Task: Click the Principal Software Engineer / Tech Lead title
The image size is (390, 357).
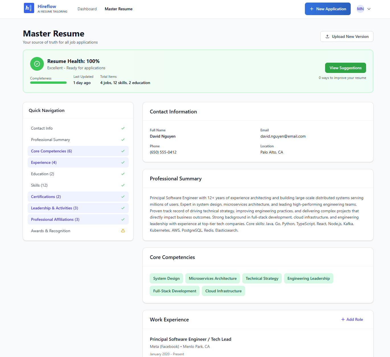Action: [190, 339]
